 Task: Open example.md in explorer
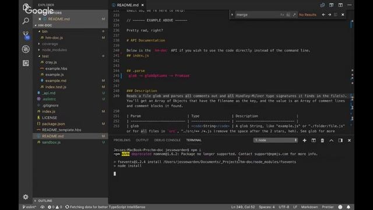click(x=56, y=80)
